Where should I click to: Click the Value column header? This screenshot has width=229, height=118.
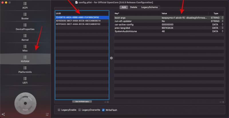[185, 13]
